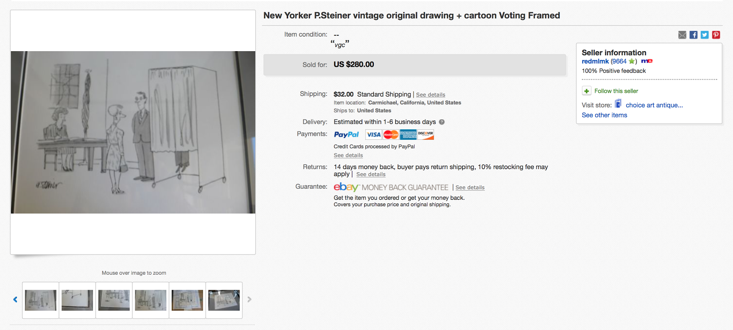Show previous thumbnails with left arrow
Viewport: 733px width, 330px height.
(x=15, y=299)
